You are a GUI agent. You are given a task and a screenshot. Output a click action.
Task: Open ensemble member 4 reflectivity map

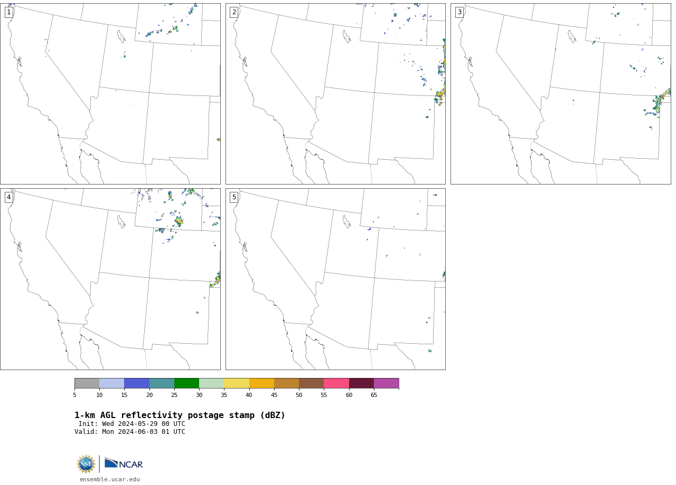coord(110,279)
